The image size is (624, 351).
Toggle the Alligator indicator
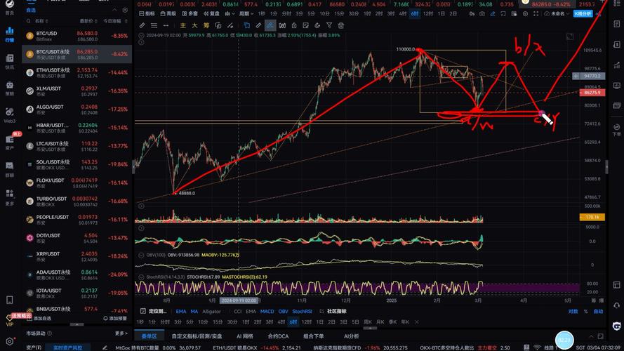[211, 311]
